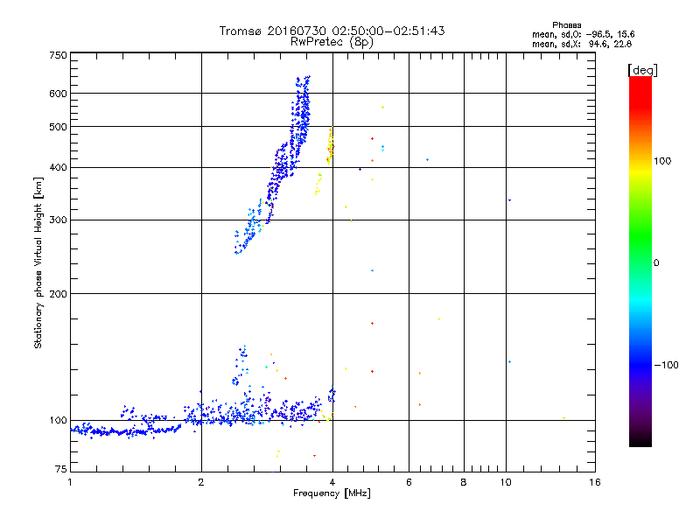Click the y-axis tick label "400"
The image size is (700, 525).
58,167
